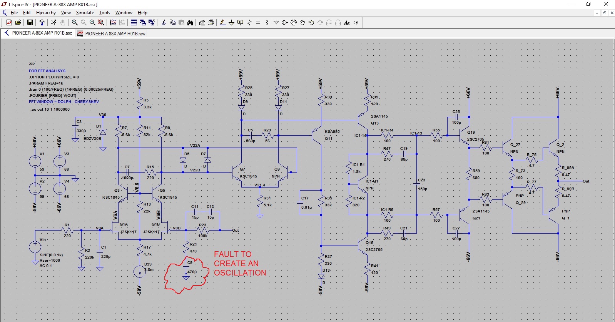Click the Save floppy disk icon
Screen dimensions: 615x322
[x=30, y=23]
